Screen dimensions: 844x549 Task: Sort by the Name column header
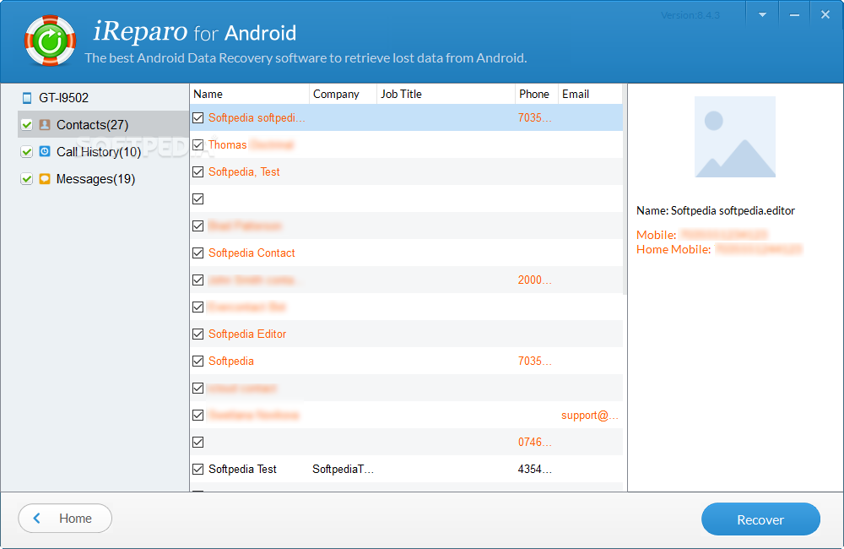pos(250,94)
